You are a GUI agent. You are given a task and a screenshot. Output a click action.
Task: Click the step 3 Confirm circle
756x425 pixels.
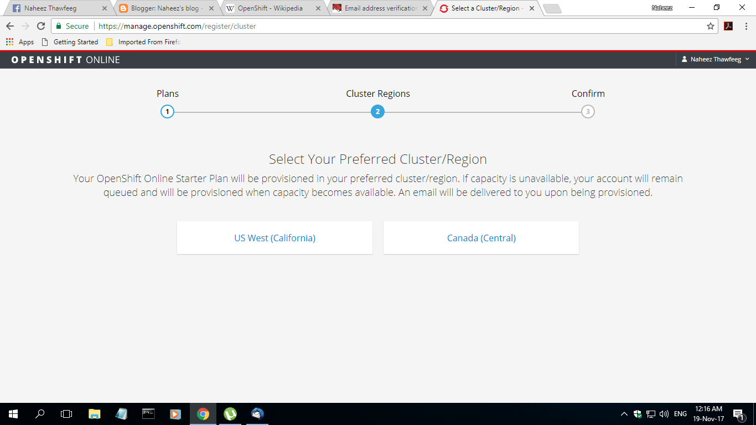[588, 112]
